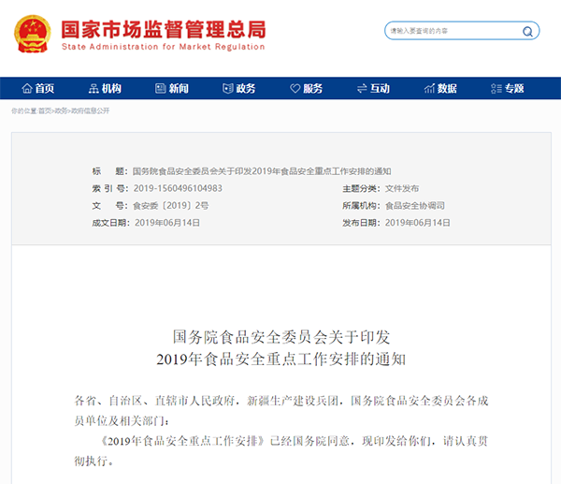The image size is (561, 484).
Task: Click the national emblem logo
Action: coord(32,34)
